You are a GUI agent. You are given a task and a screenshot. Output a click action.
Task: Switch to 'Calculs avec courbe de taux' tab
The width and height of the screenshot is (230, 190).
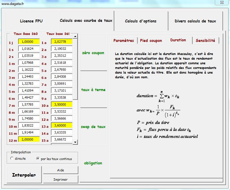86,21
